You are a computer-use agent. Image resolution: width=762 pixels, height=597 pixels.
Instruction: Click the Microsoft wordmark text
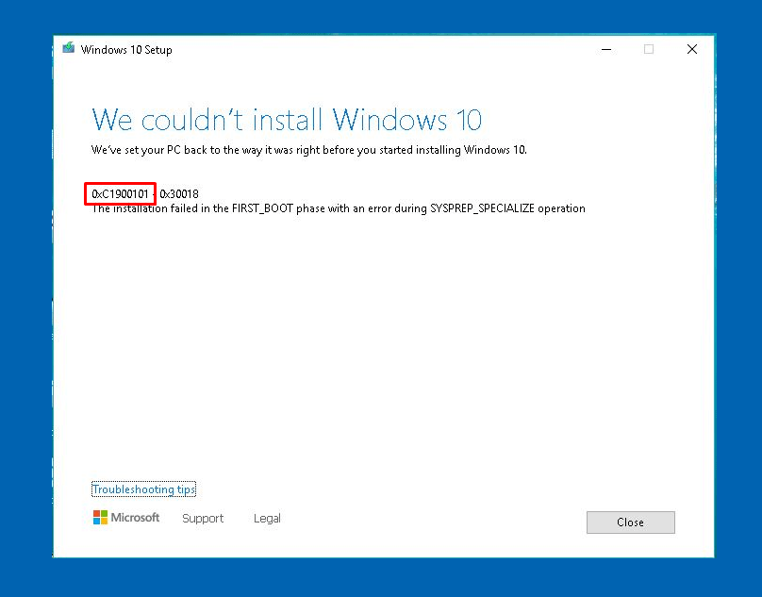[135, 518]
